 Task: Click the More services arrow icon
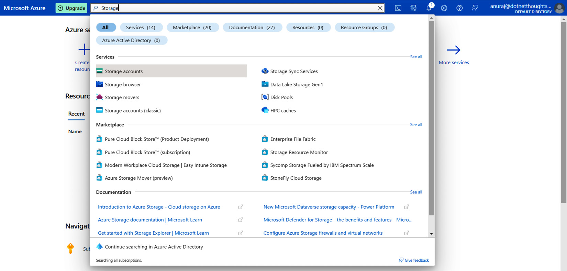(454, 50)
